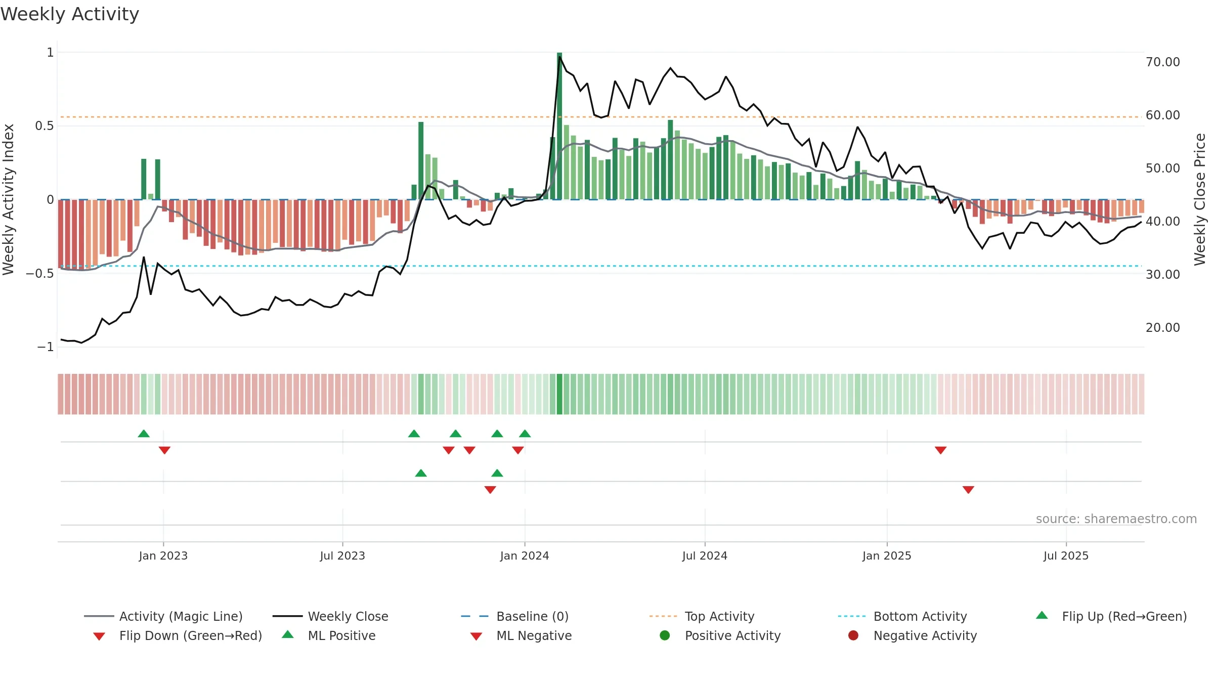Viewport: 1214px width, 683px height.
Task: Click the flip-down marker after Jan 2025
Action: coord(941,450)
